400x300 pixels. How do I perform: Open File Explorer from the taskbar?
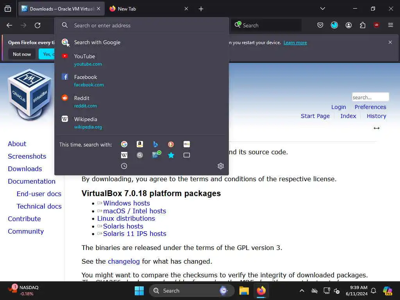244,291
